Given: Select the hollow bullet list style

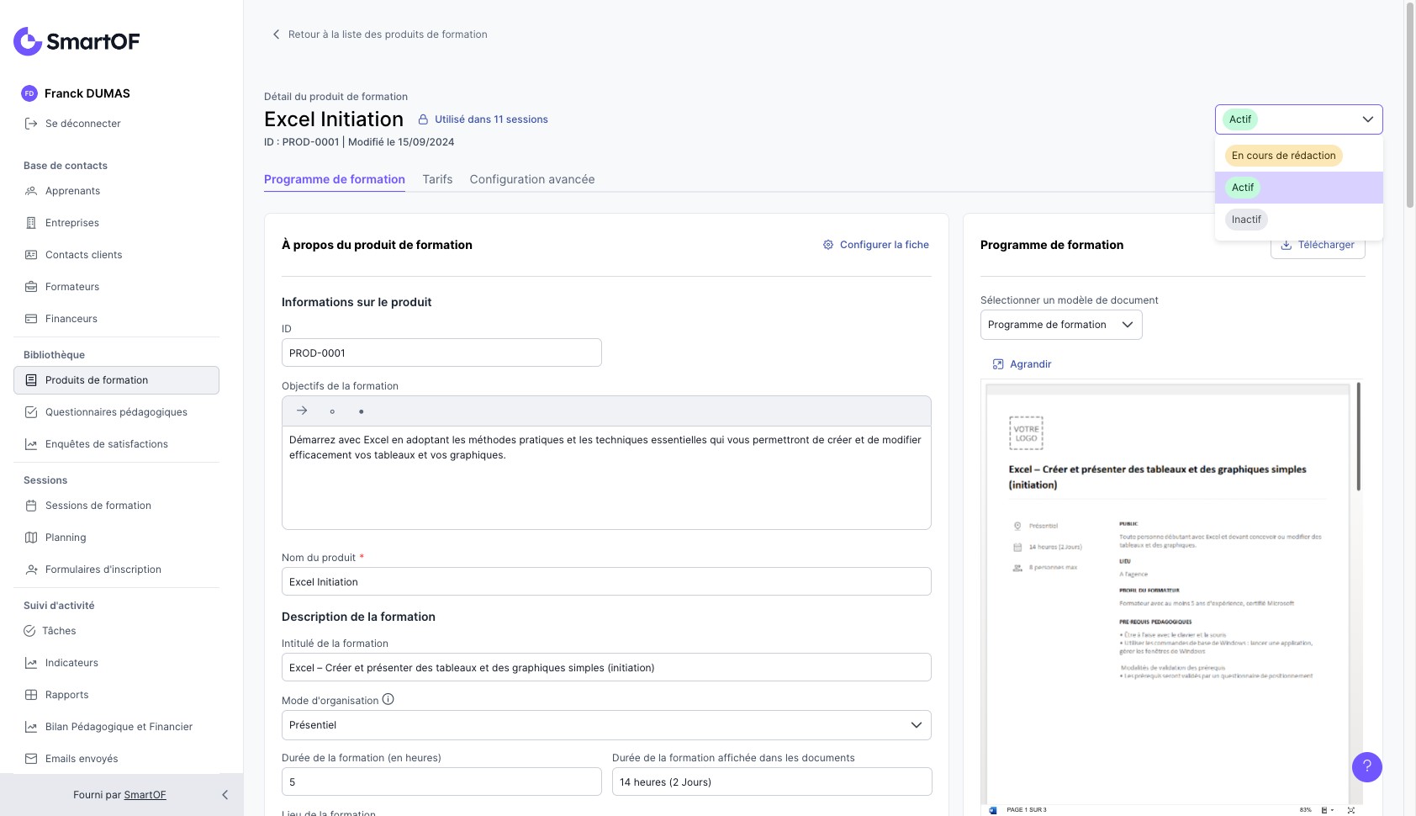Looking at the screenshot, I should pyautogui.click(x=332, y=411).
